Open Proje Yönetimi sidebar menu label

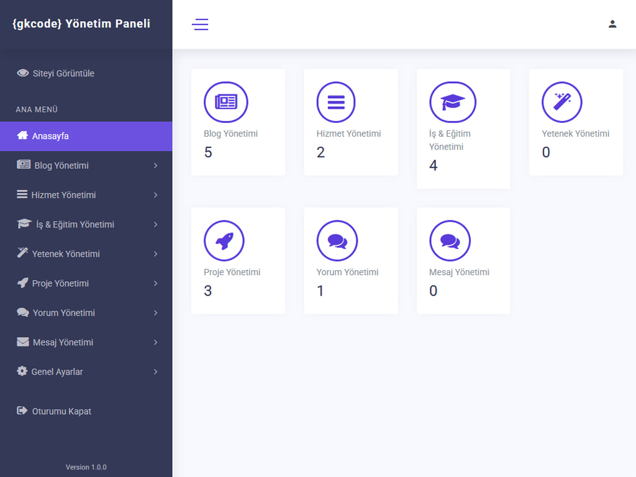(x=60, y=283)
